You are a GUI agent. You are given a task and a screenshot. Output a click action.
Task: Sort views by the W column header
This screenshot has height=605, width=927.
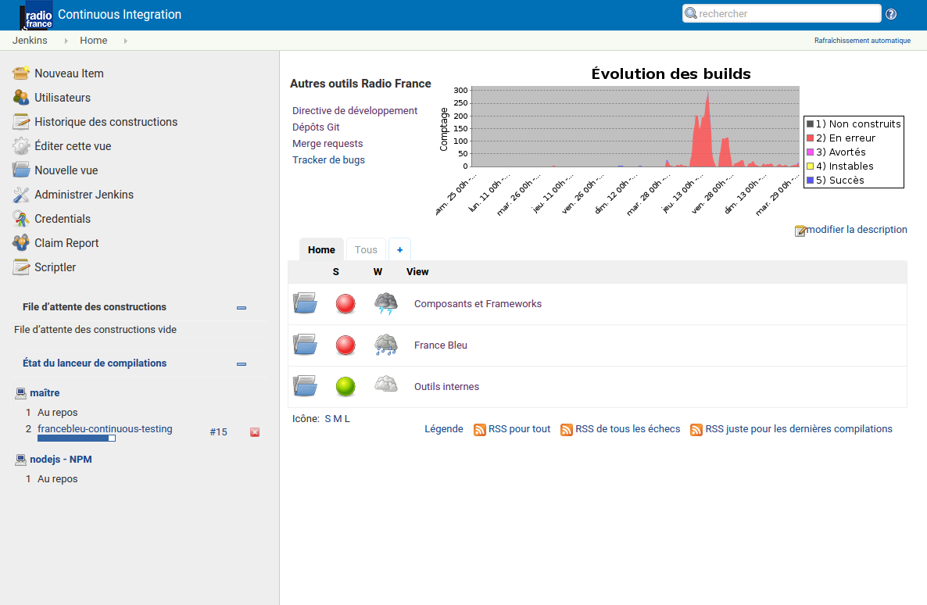(378, 271)
